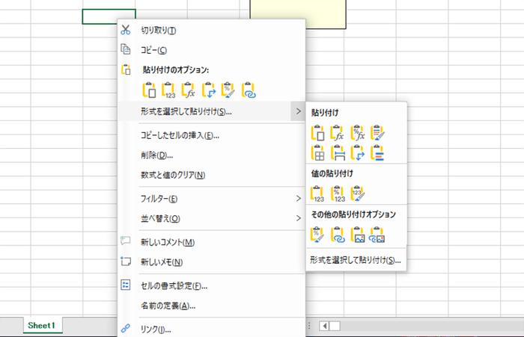
Task: Paste values and source formatting icon
Action: pos(359,194)
